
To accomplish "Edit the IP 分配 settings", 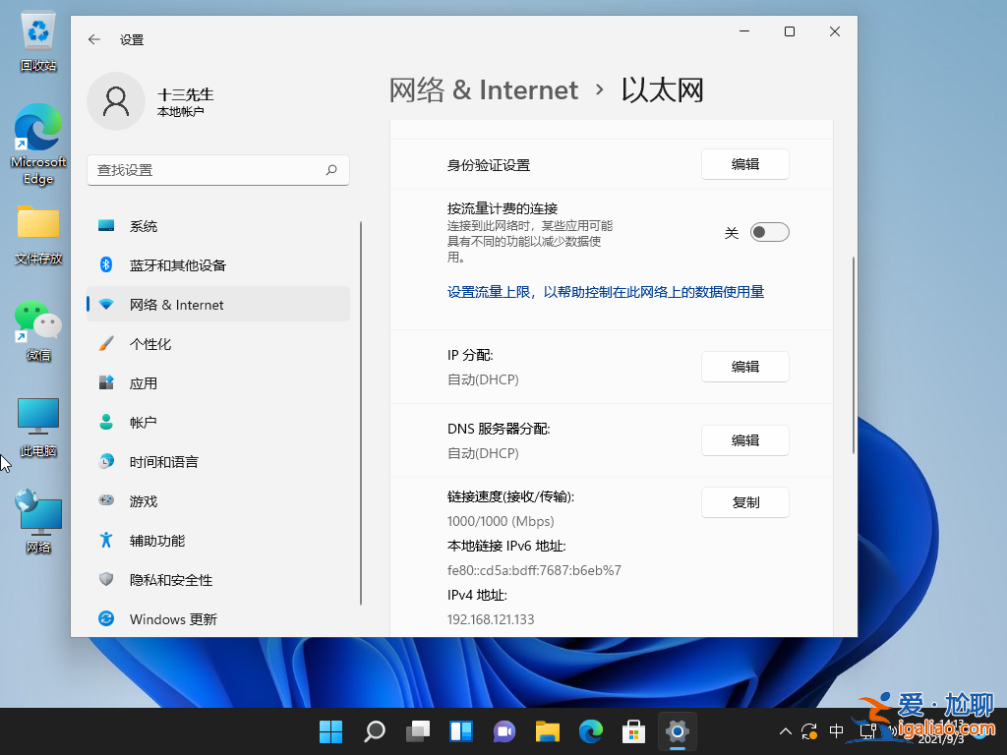I will pos(744,366).
